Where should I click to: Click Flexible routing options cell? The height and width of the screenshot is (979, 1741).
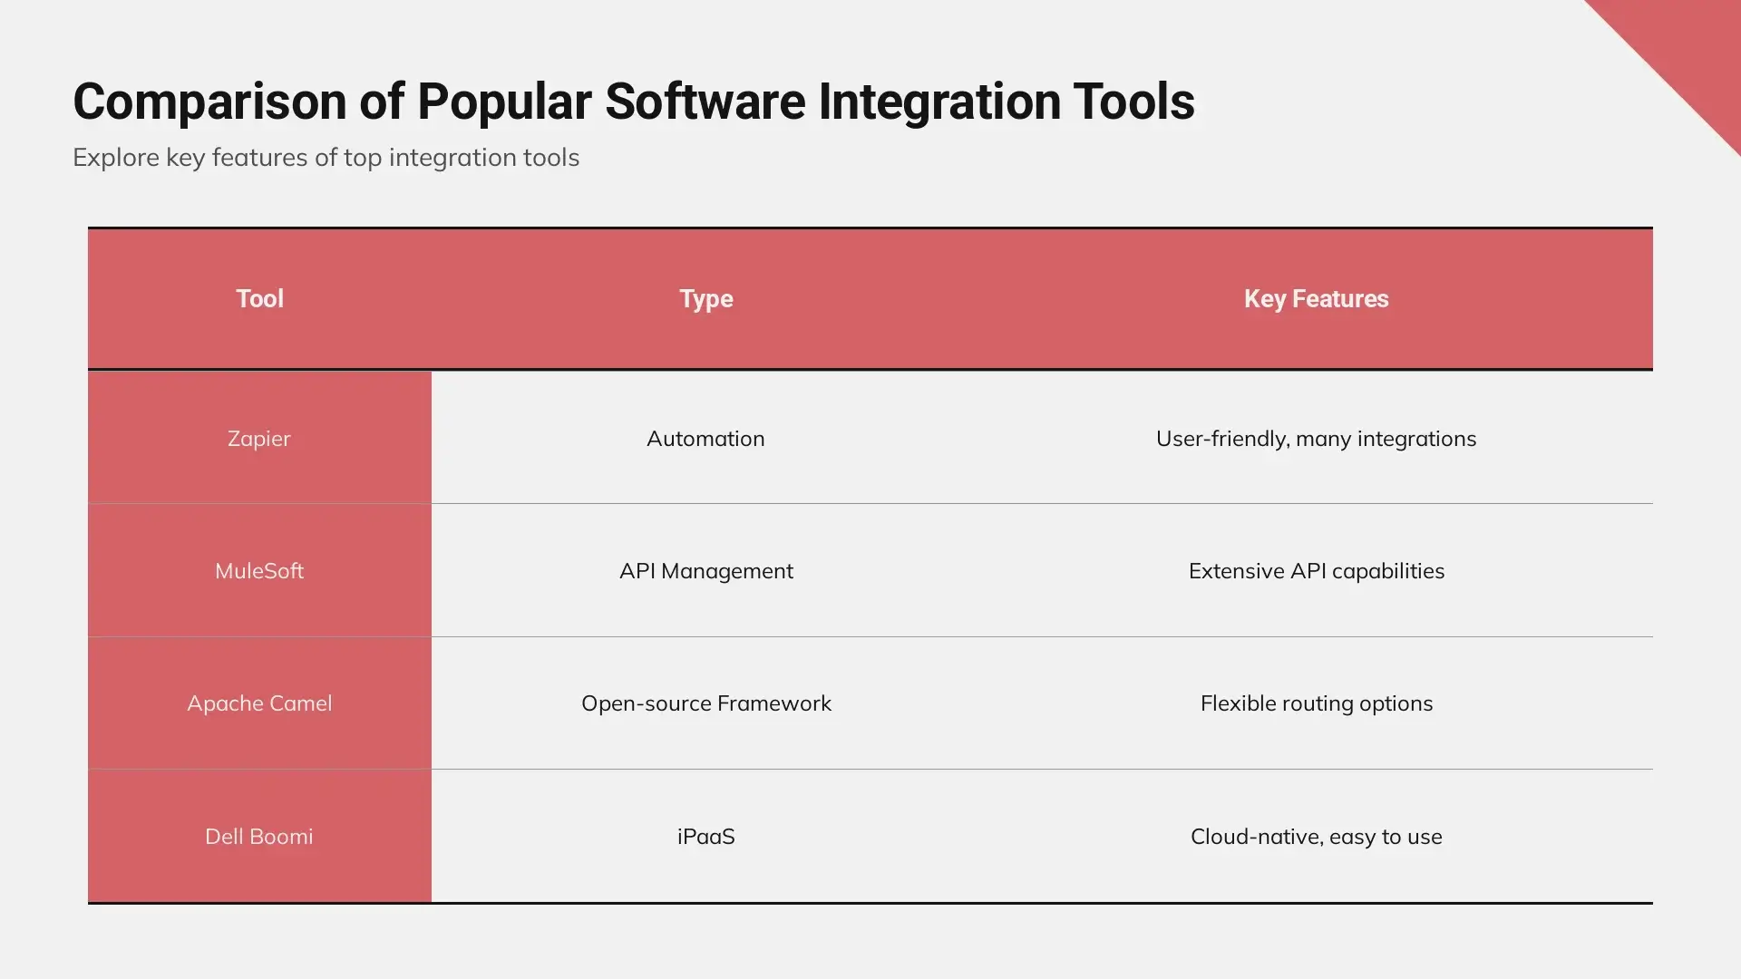tap(1316, 703)
